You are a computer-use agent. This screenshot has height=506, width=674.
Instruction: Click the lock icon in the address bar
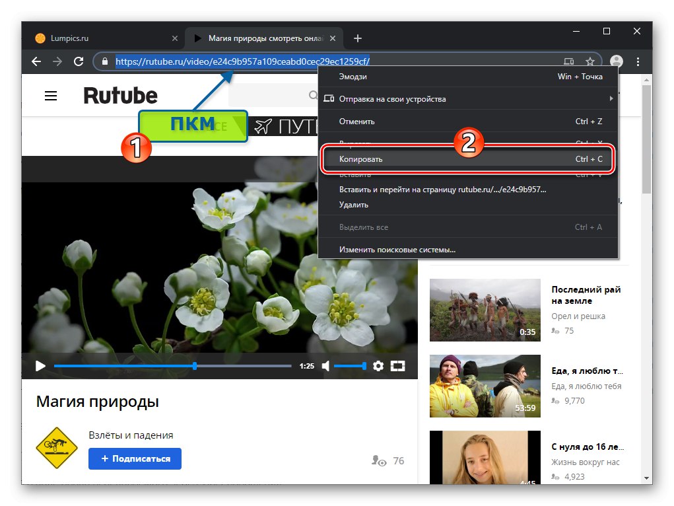[105, 61]
